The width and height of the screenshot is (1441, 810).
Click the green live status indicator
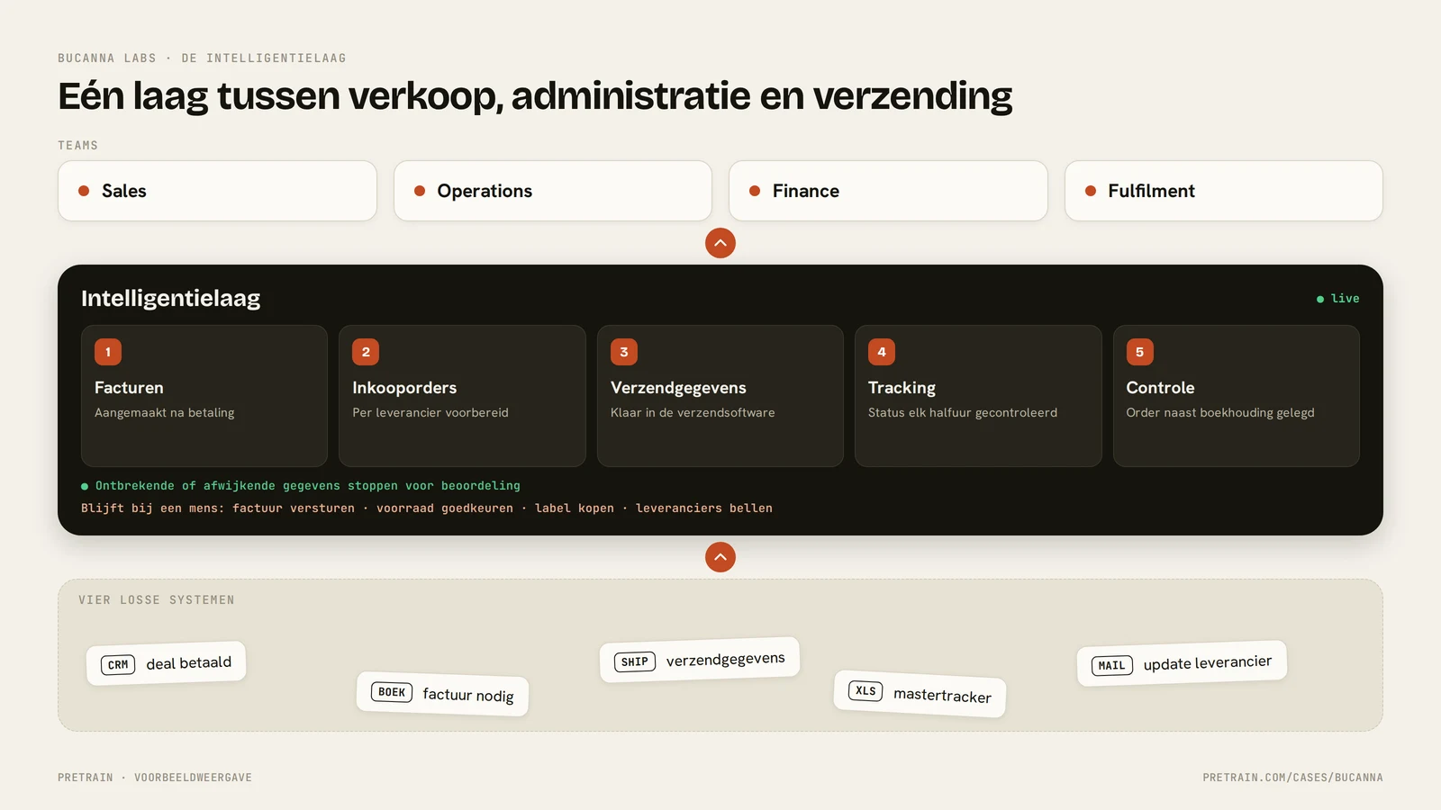point(1338,299)
